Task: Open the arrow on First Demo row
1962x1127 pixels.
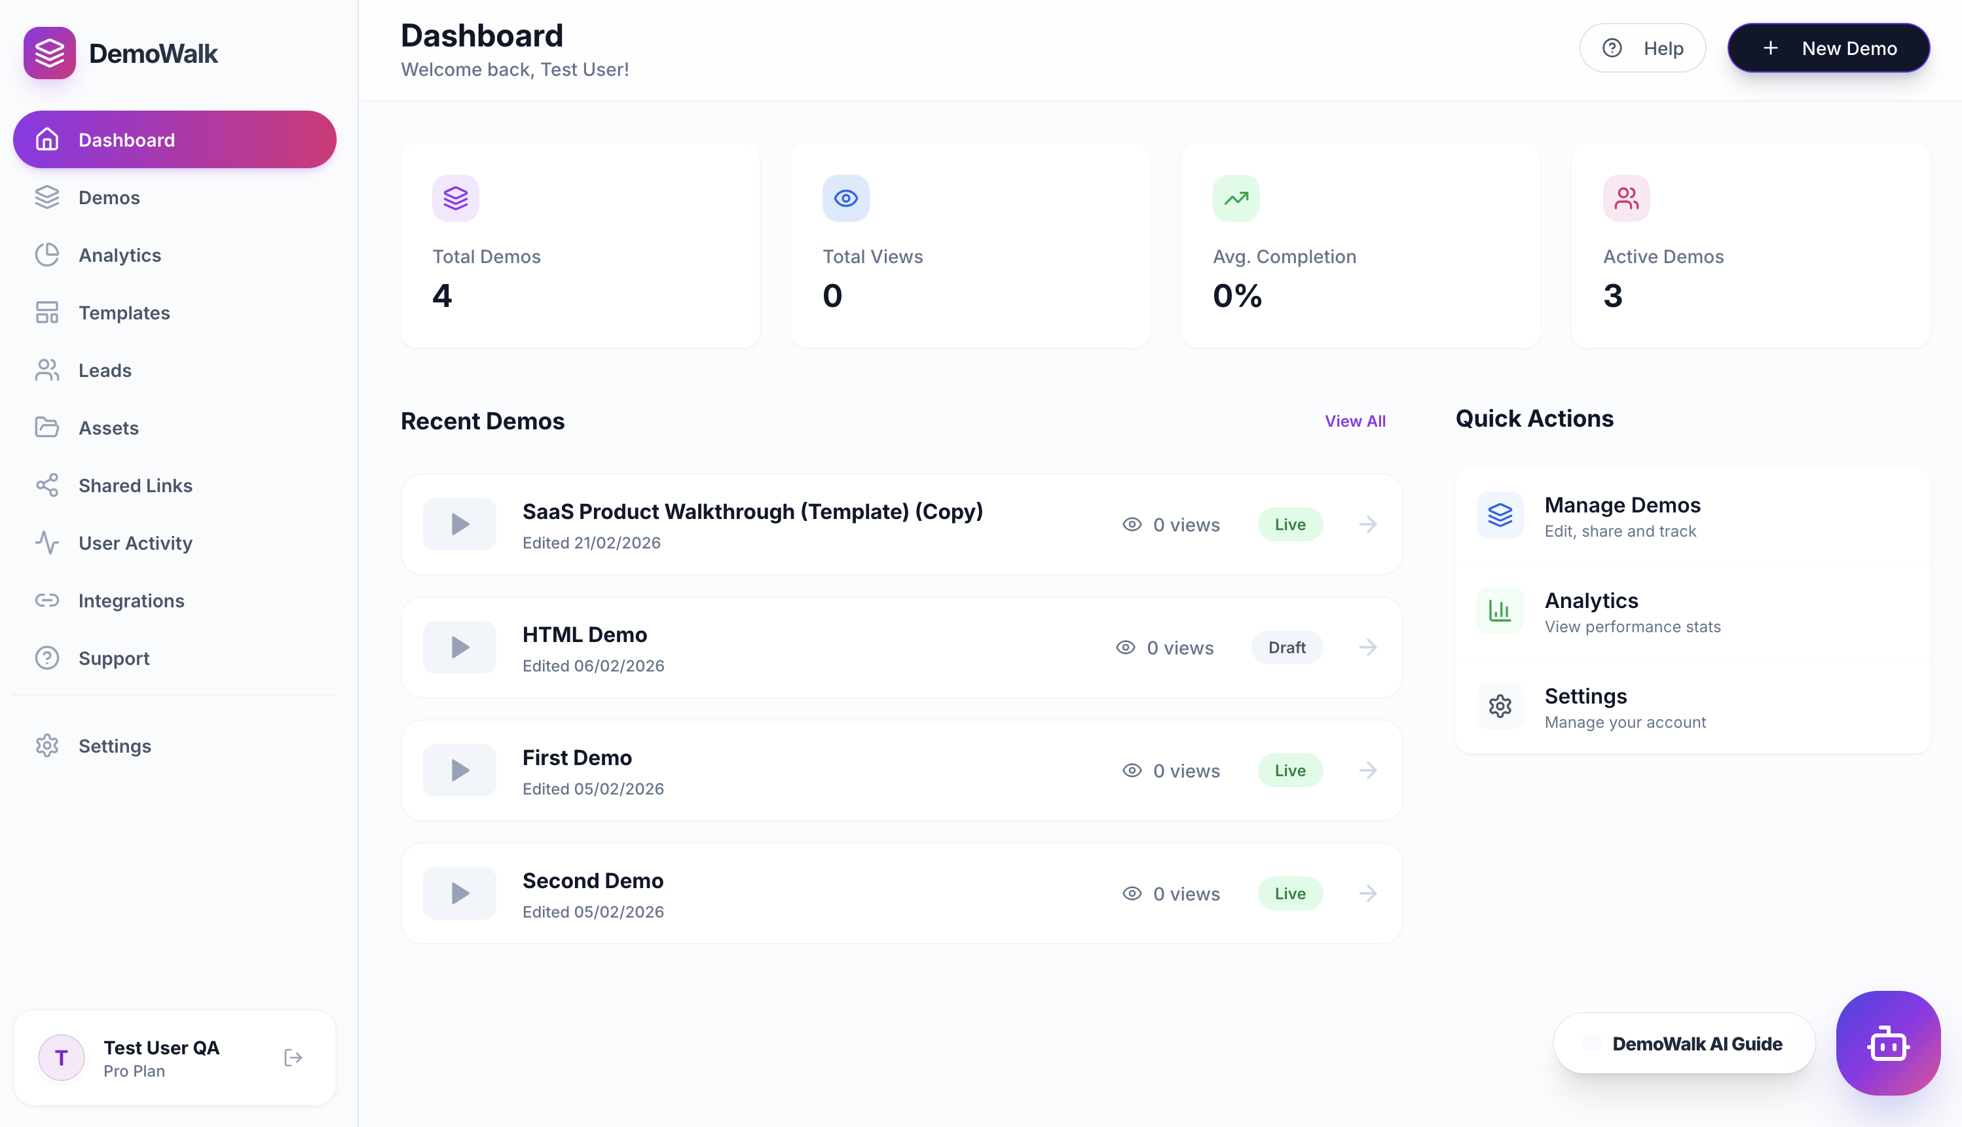Action: tap(1368, 770)
